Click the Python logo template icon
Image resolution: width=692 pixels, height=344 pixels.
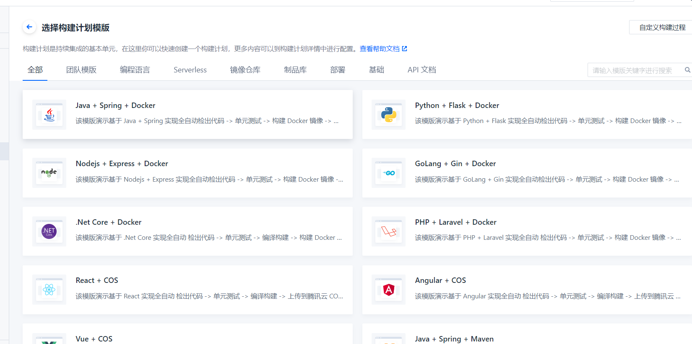pos(388,115)
